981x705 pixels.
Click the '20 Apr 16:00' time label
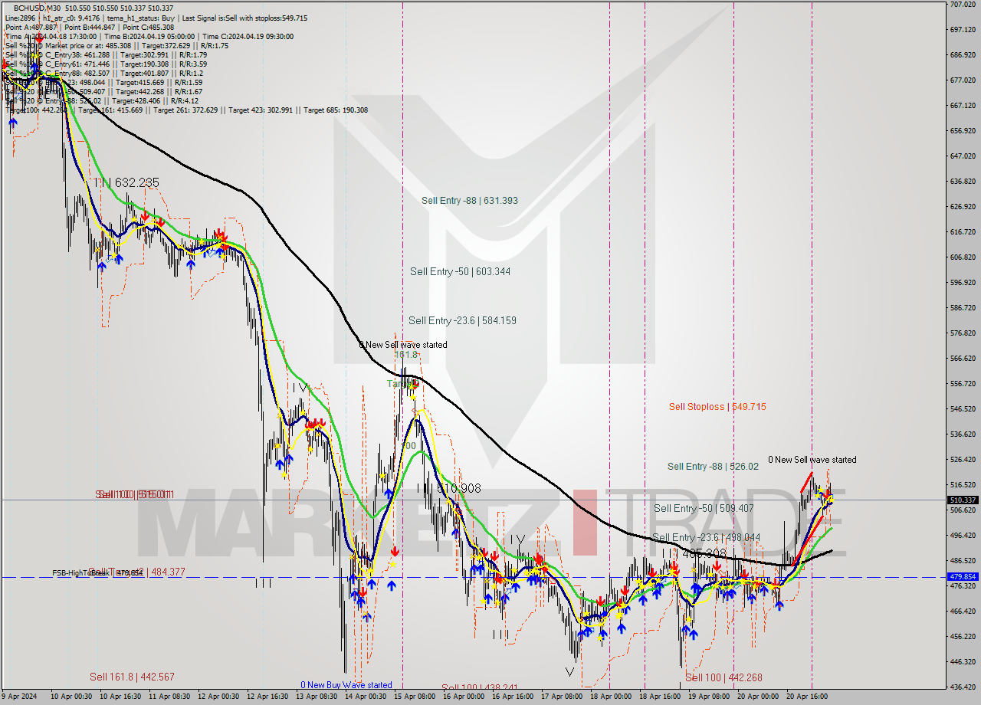point(806,697)
